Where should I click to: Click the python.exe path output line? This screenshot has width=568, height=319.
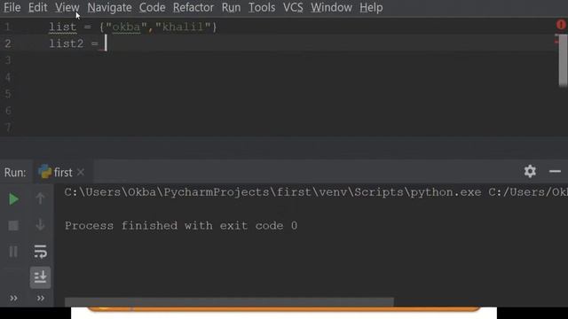pyautogui.click(x=316, y=192)
